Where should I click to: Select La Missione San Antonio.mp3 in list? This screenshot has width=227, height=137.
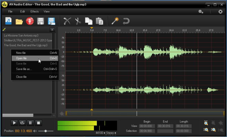pyautogui.click(x=21, y=36)
